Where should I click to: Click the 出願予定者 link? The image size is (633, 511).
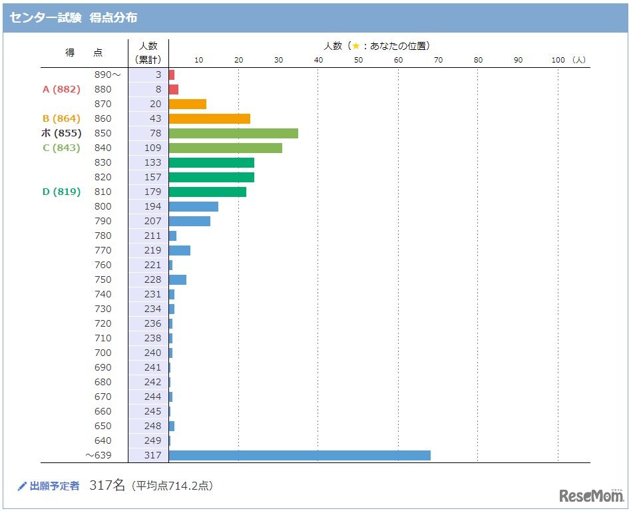tap(55, 486)
